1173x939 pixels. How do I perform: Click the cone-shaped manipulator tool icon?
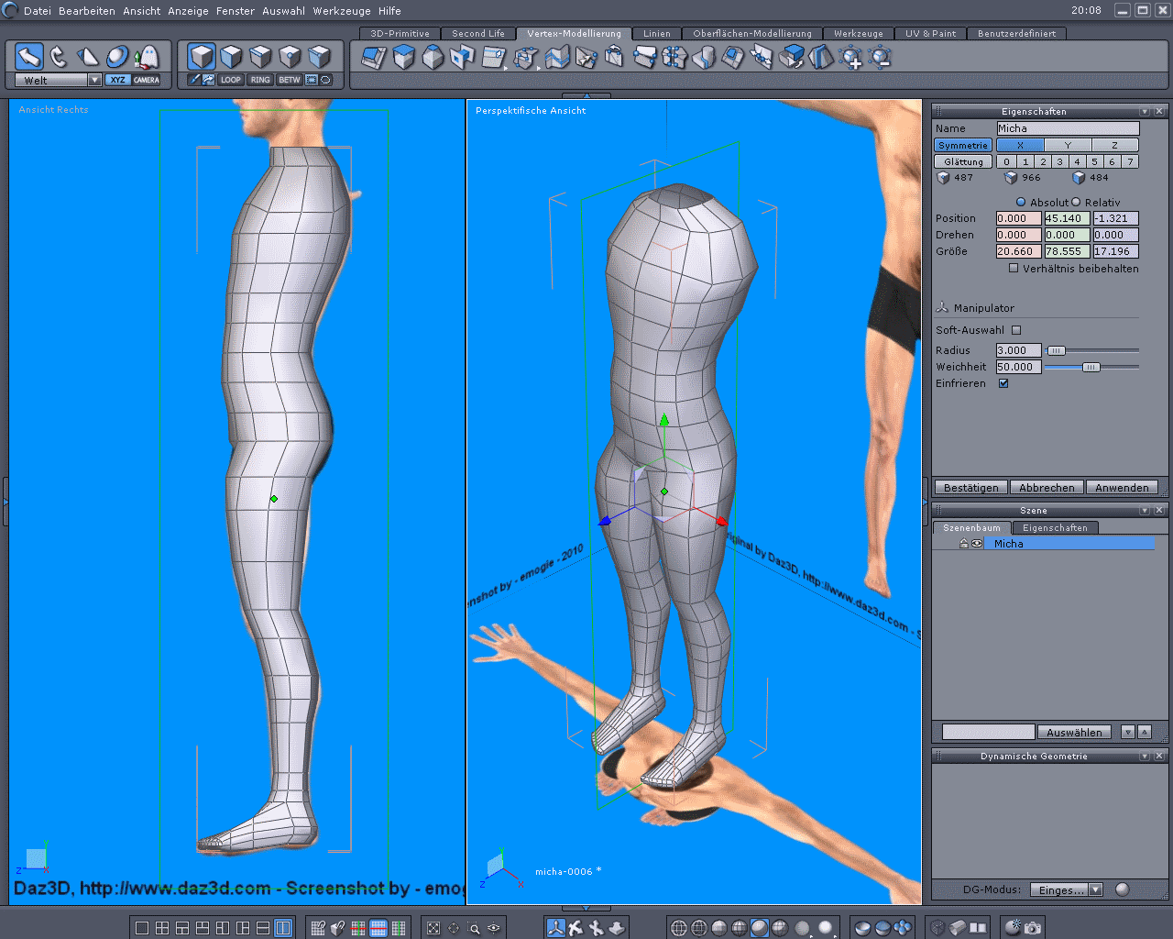88,57
